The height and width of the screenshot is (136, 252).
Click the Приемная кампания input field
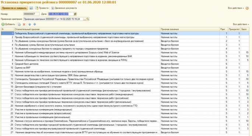[53, 19]
